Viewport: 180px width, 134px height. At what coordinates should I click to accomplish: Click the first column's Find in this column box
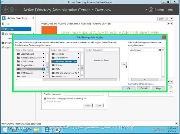(32, 50)
